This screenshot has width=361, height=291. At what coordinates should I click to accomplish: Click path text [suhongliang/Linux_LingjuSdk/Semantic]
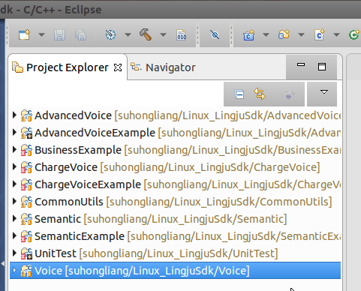pyautogui.click(x=185, y=219)
